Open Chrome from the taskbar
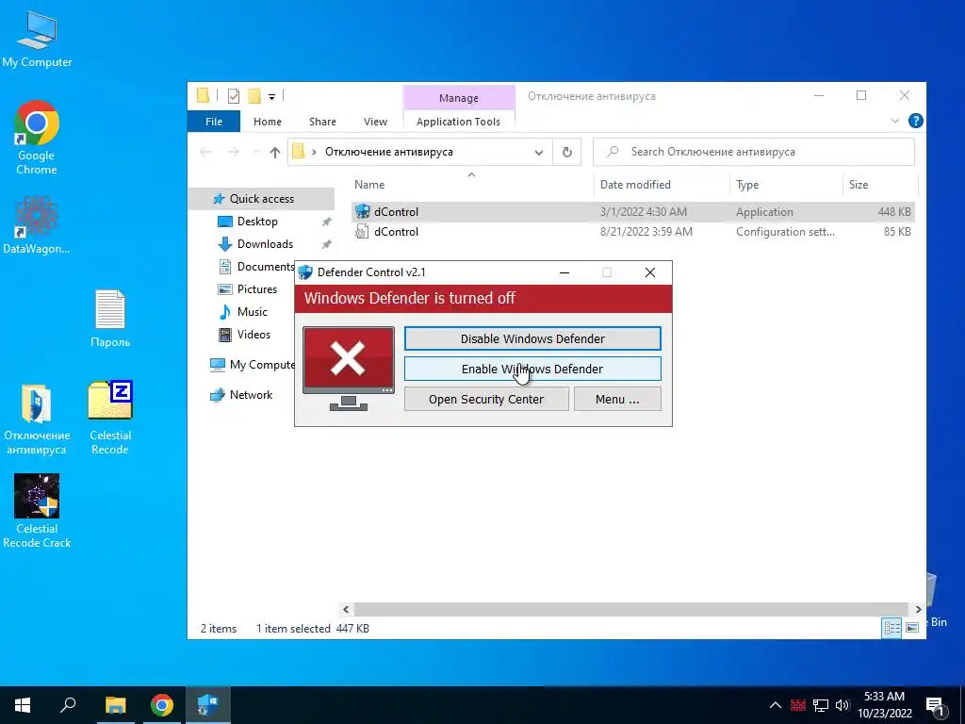This screenshot has height=724, width=965. coord(162,705)
